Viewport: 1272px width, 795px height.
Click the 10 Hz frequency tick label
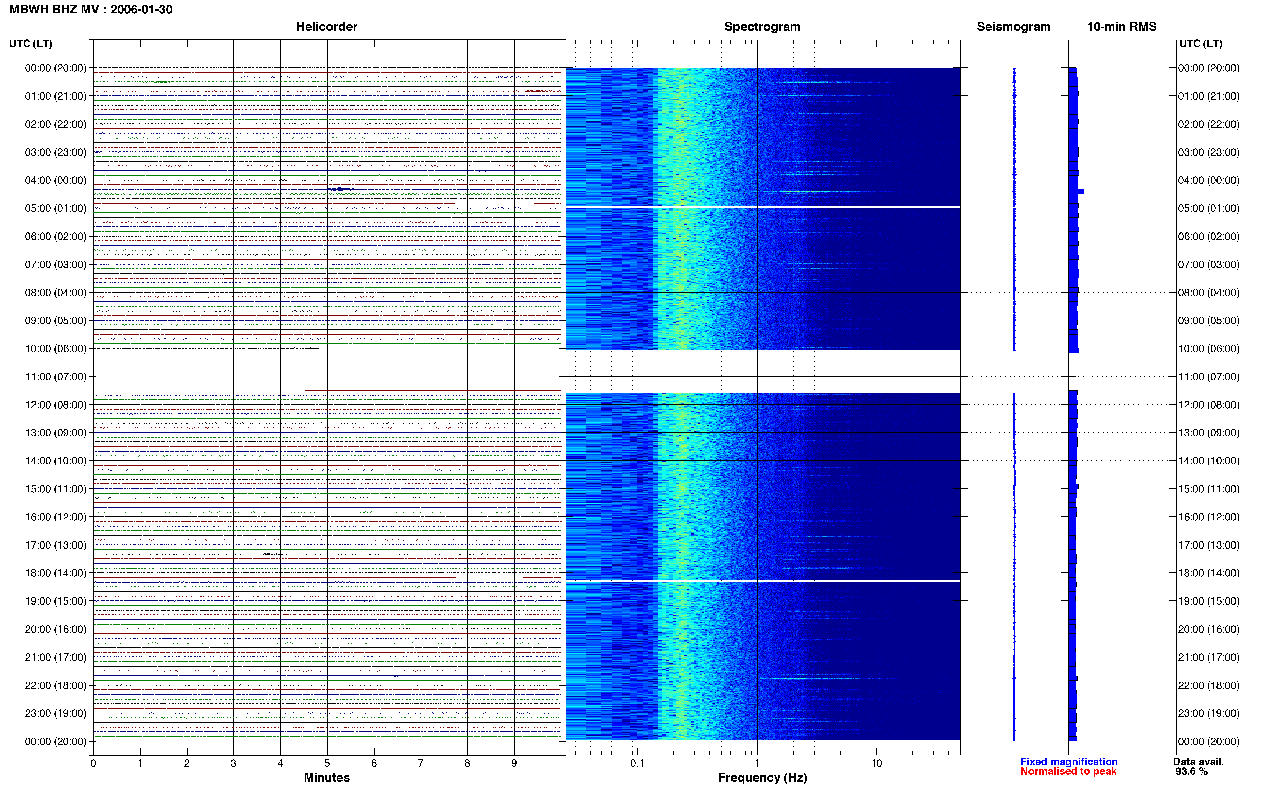[876, 763]
